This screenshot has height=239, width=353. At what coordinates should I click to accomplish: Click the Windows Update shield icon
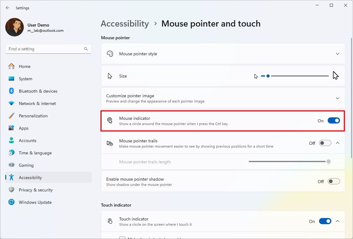[x=11, y=202]
